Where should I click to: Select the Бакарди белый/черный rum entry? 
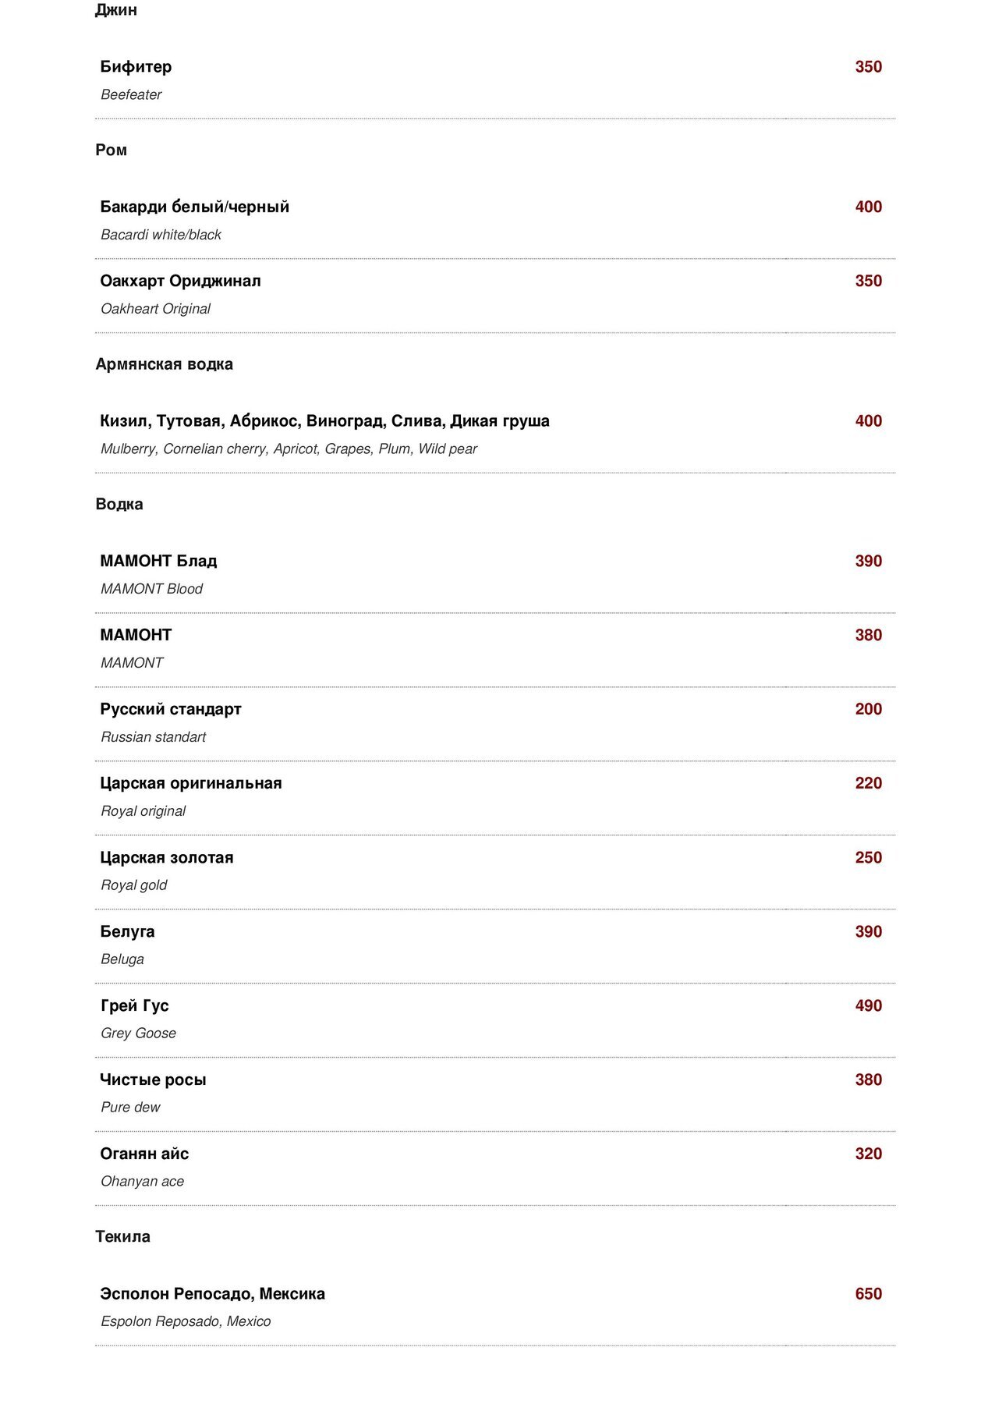[x=194, y=207]
